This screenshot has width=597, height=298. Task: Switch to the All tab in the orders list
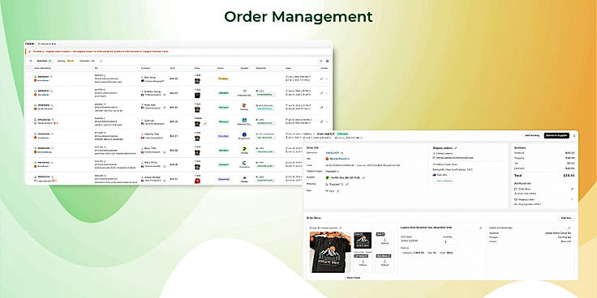pos(31,61)
